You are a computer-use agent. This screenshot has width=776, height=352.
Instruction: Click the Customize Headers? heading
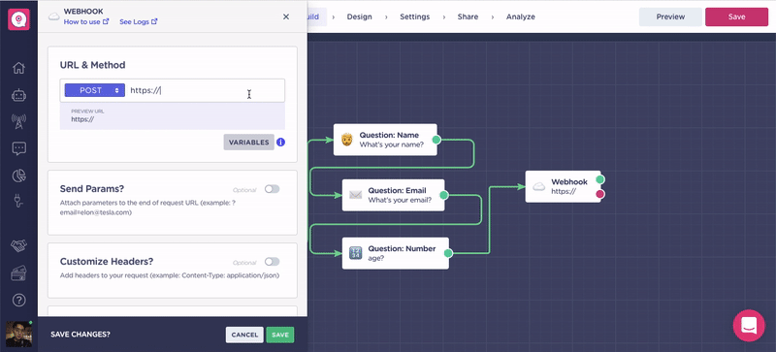coord(107,262)
